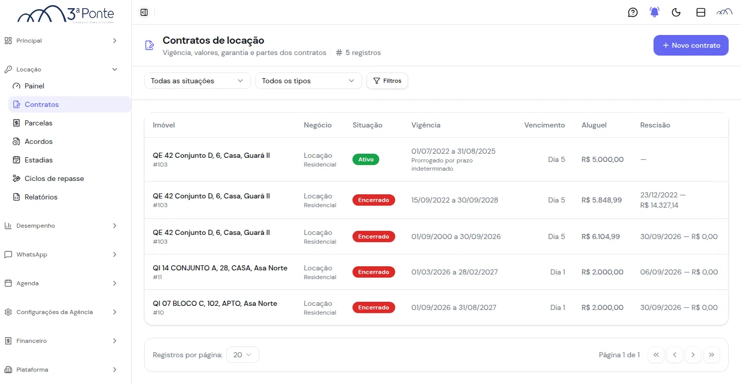Viewport: 741px width, 384px height.
Task: Open the Todos os tipos dropdown
Action: [309, 81]
